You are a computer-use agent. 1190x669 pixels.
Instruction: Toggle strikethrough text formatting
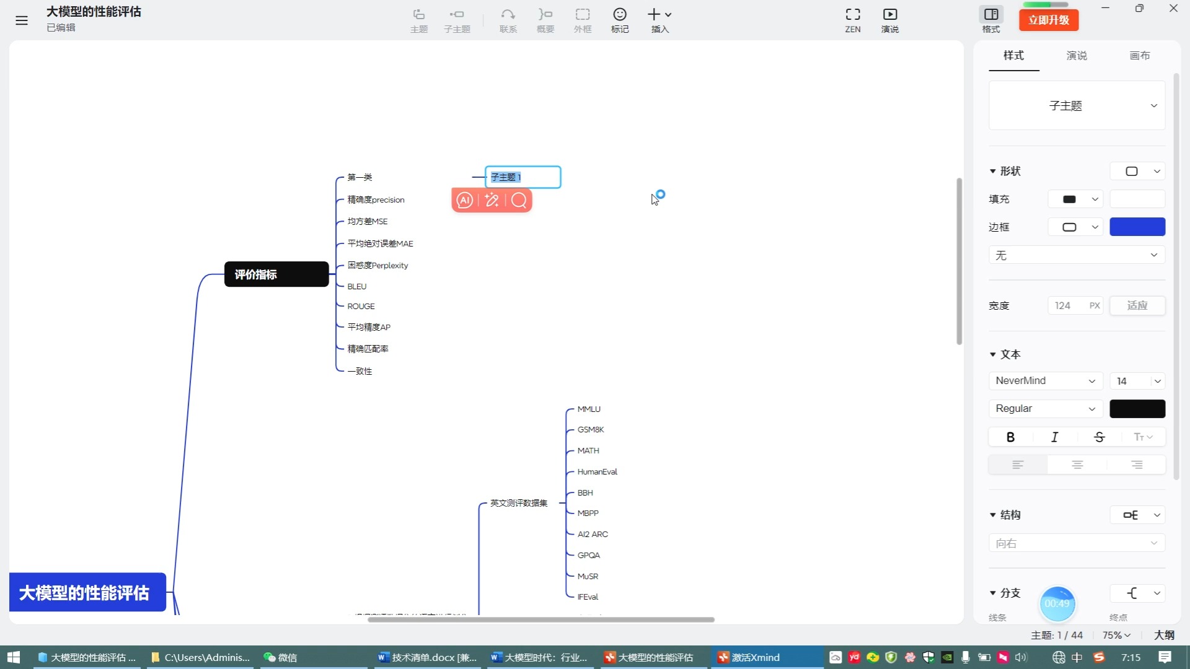point(1100,437)
